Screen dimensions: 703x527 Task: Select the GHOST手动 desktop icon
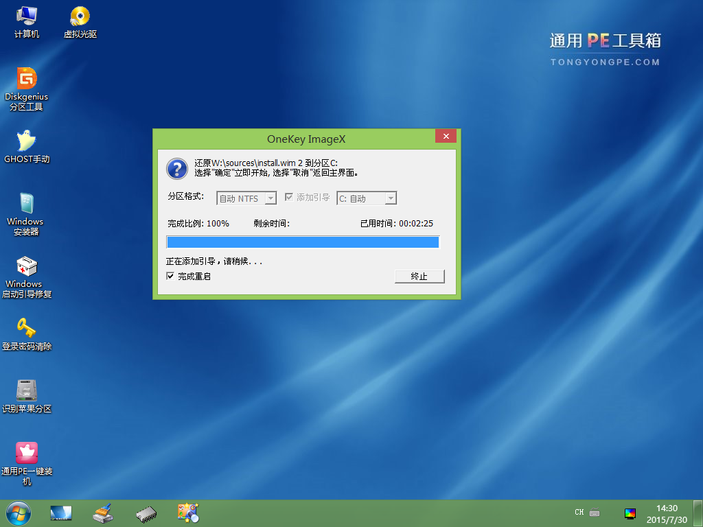pos(27,147)
